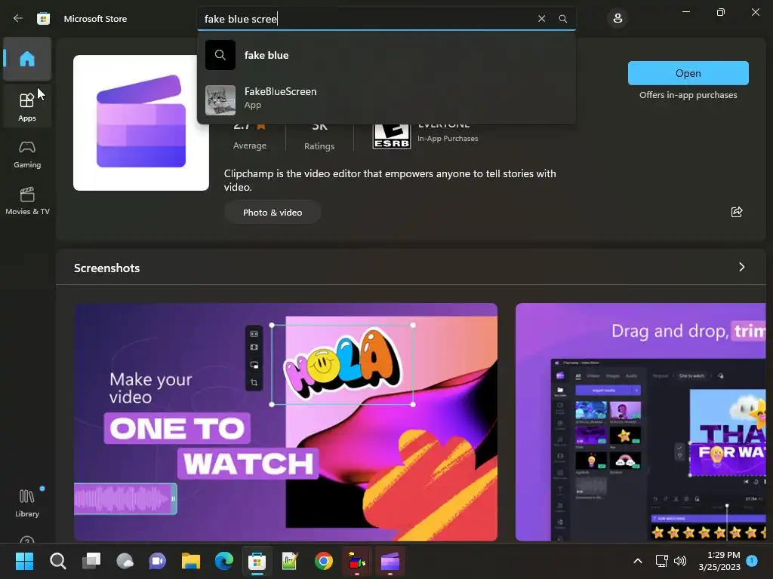This screenshot has width=773, height=579.
Task: Open Task View on taskbar
Action: 91,561
